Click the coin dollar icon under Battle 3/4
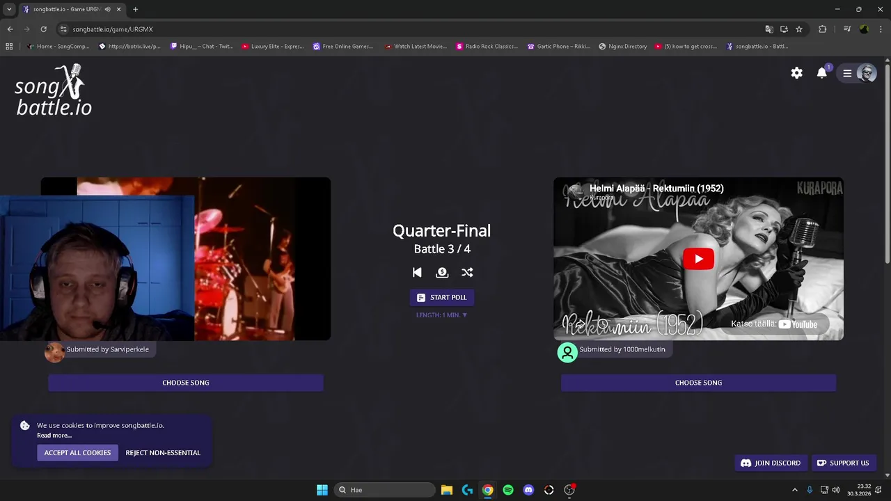Image resolution: width=891 pixels, height=501 pixels. pos(442,273)
